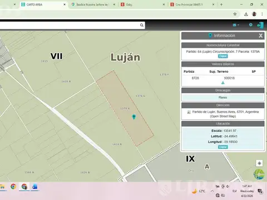Click the Longitud value
Image resolution: width=267 pixels, height=200 pixels.
[x=230, y=142]
